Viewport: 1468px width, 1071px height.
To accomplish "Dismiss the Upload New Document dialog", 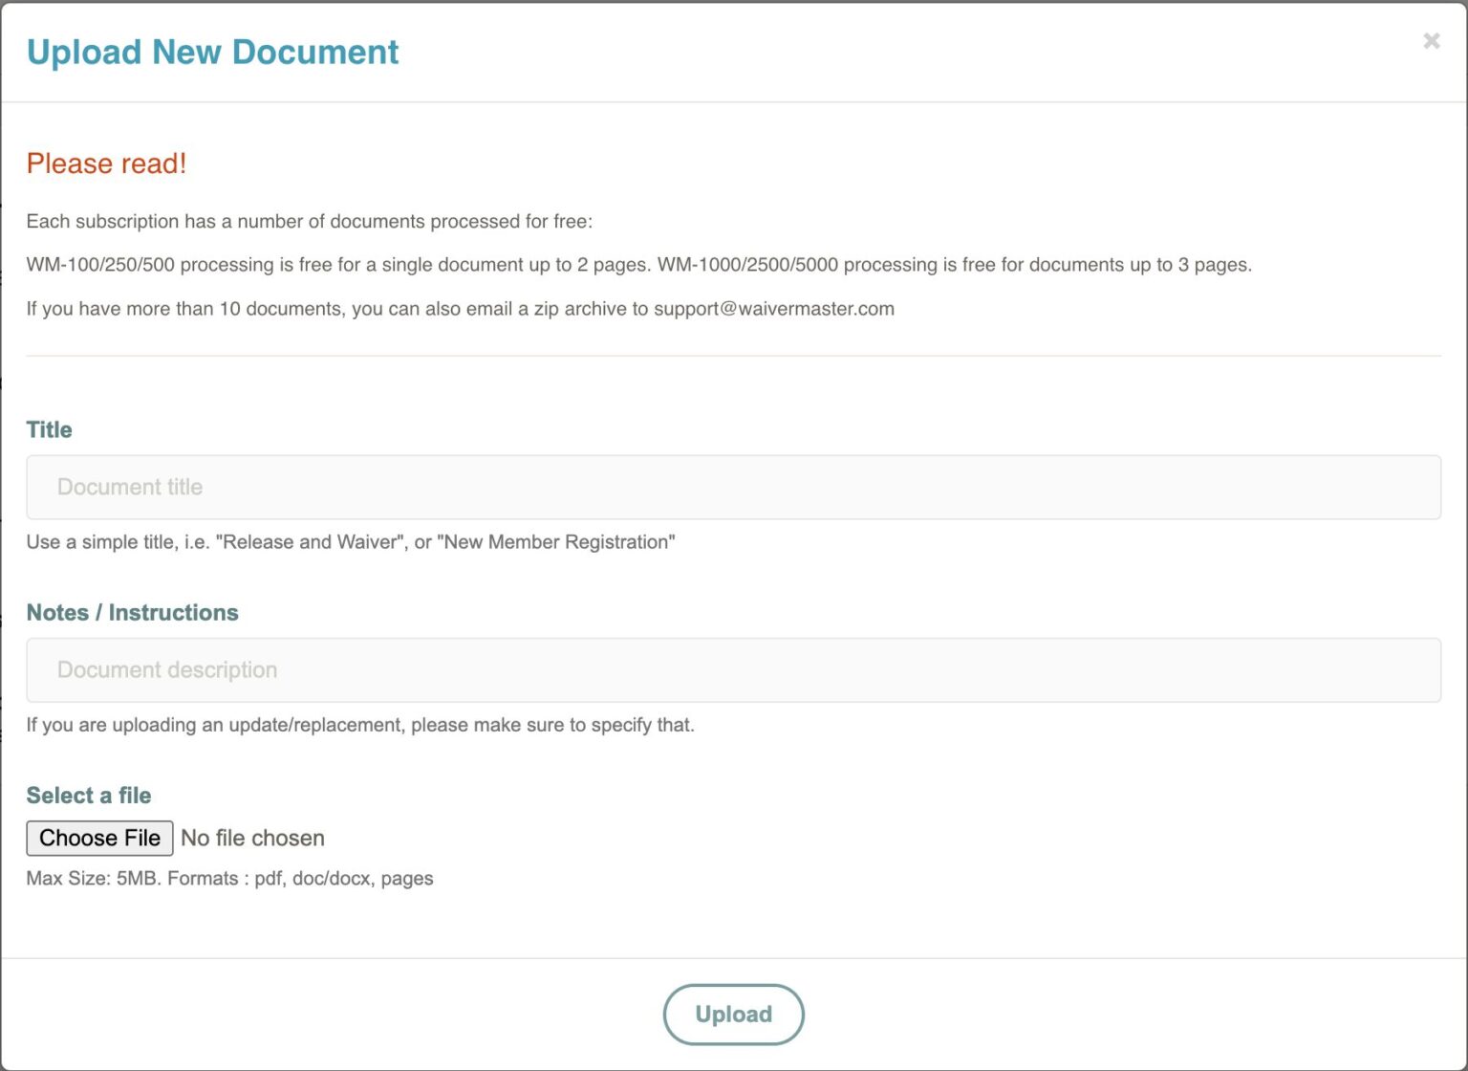I will [1431, 40].
